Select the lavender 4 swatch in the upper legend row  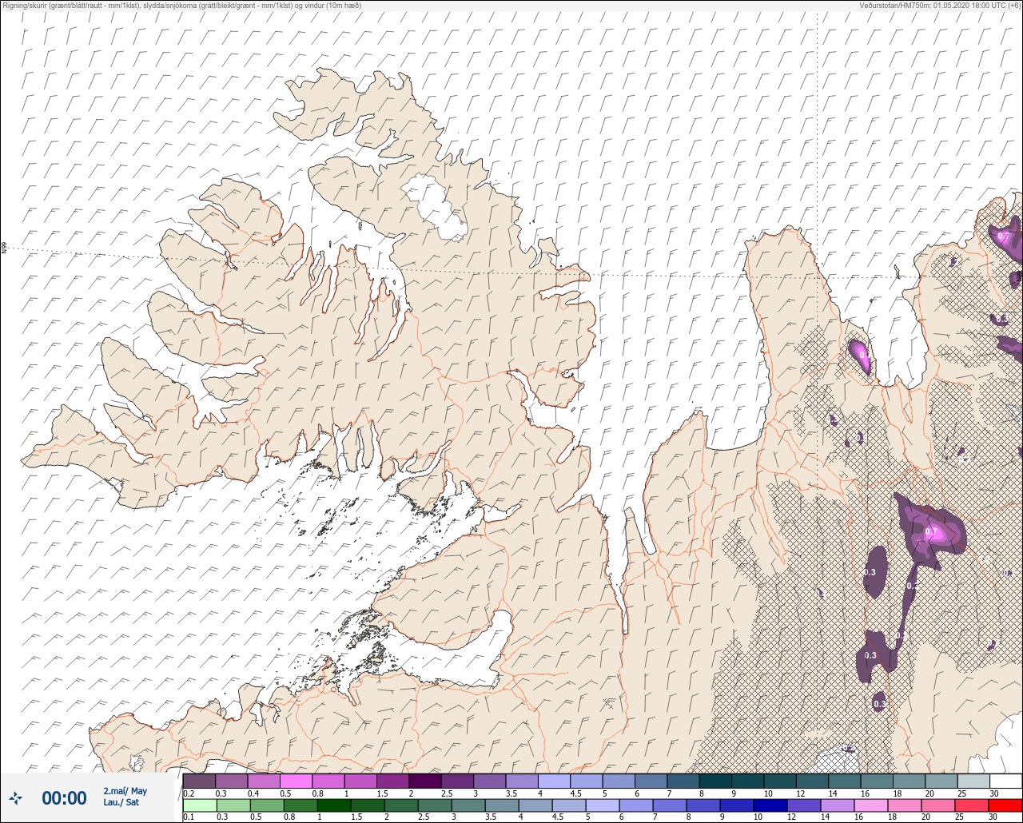[x=554, y=781]
